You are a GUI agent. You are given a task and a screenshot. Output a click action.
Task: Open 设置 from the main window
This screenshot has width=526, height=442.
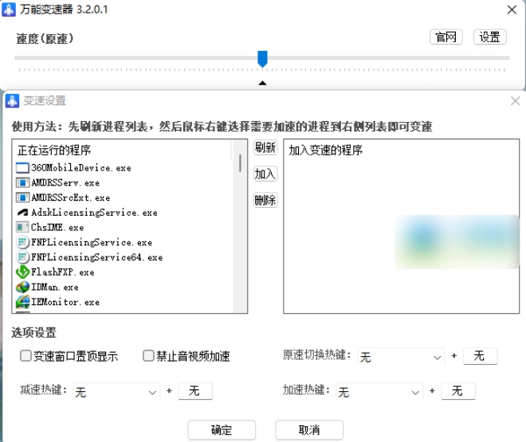coord(489,37)
